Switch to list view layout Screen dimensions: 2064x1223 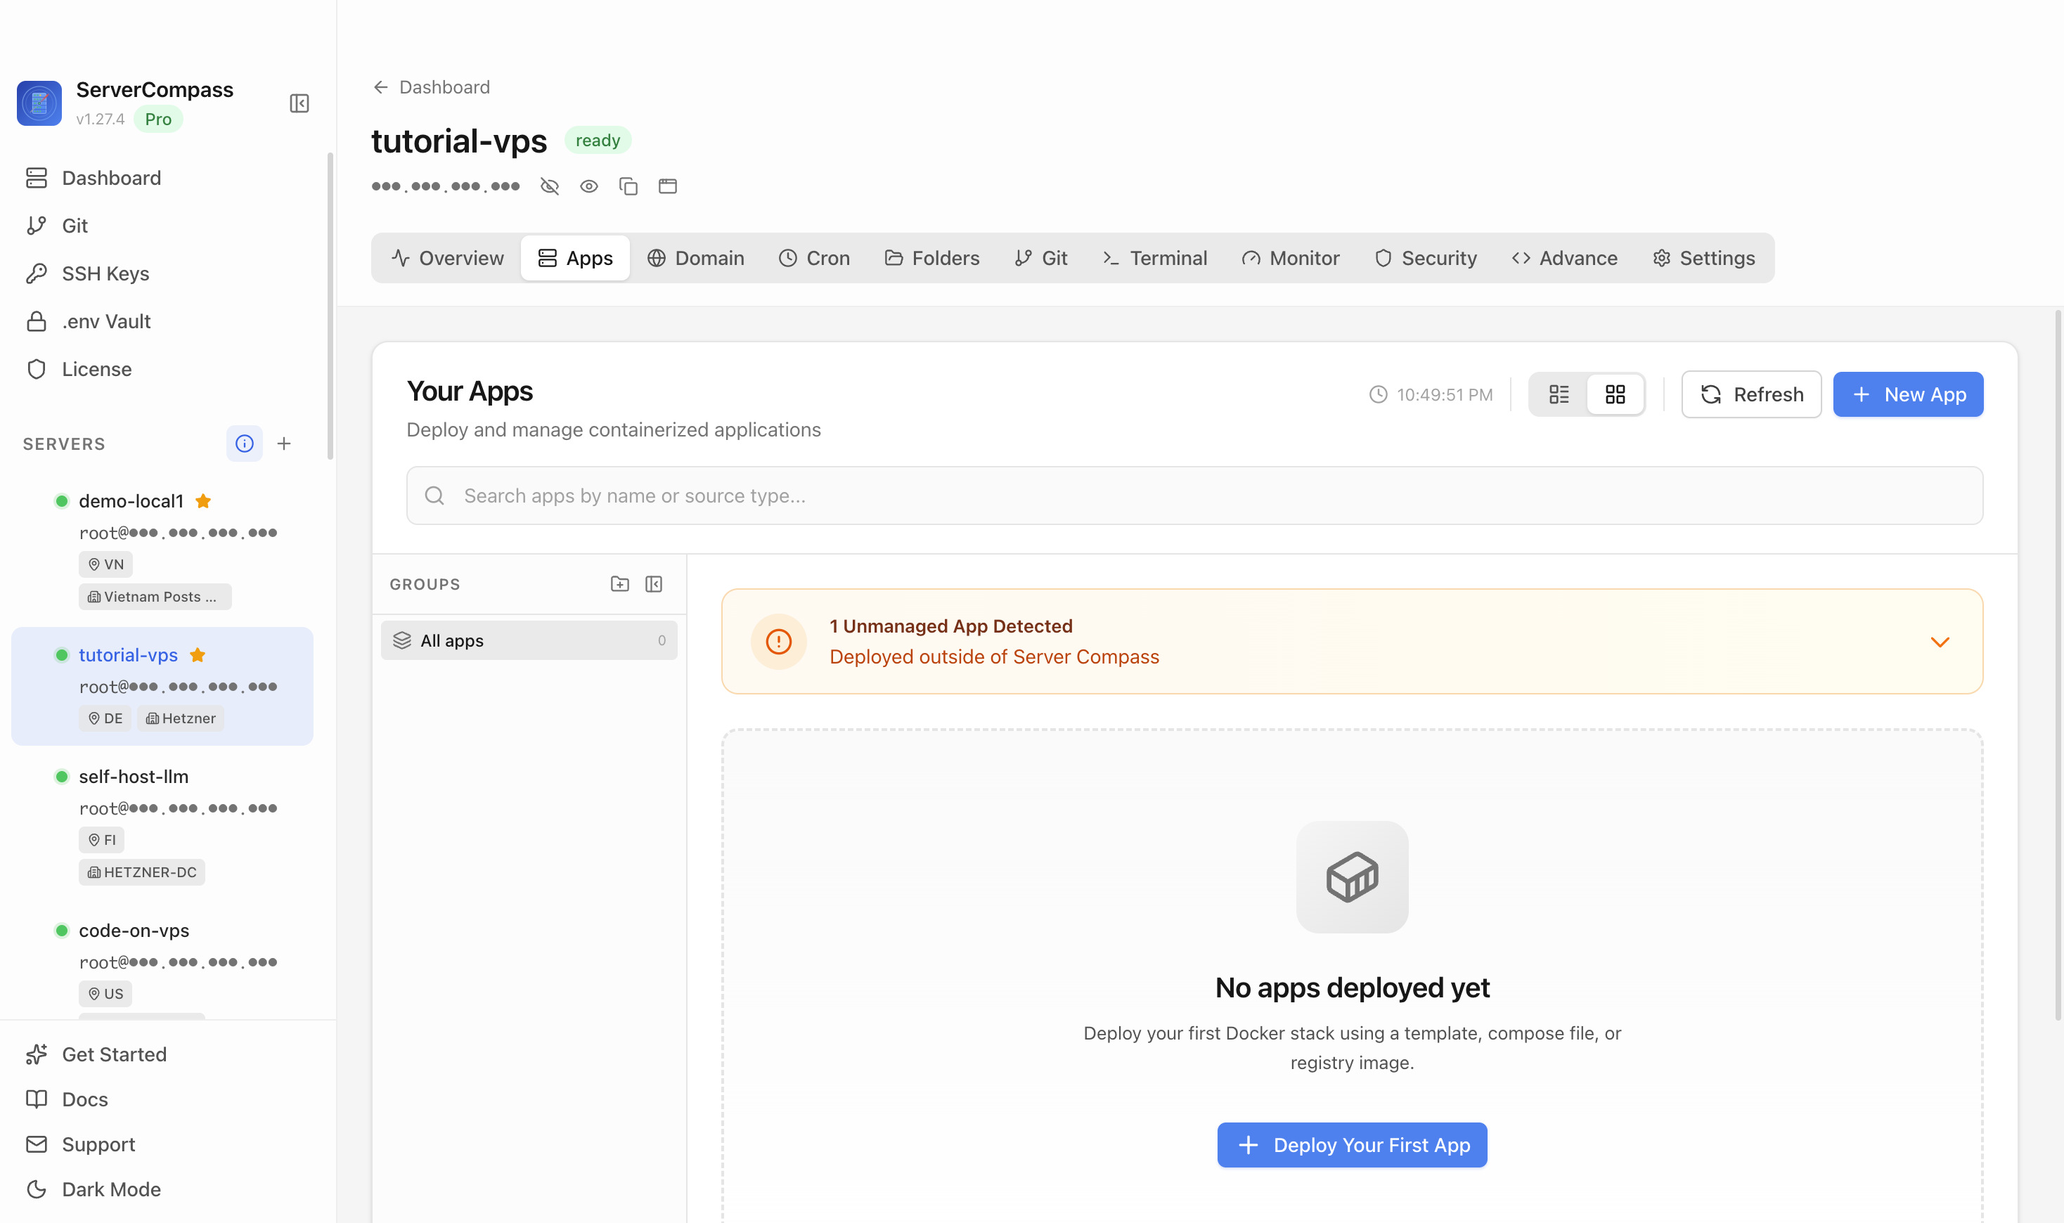[x=1559, y=395]
